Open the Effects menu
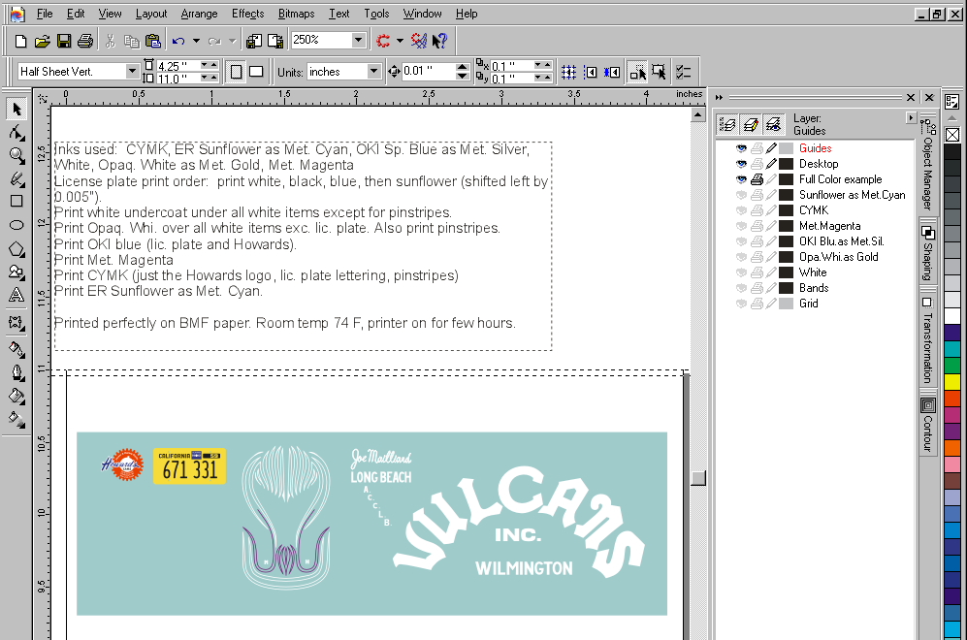 [248, 14]
